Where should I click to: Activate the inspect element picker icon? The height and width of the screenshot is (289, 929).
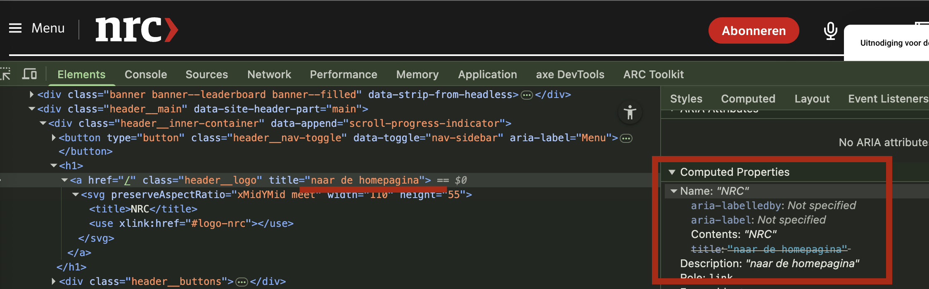pyautogui.click(x=6, y=74)
